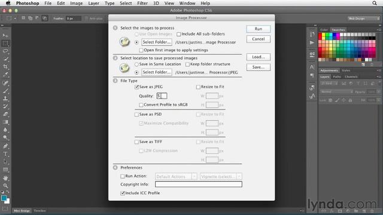This screenshot has width=383, height=215.
Task: Click the Save... settings button
Action: [x=258, y=67]
